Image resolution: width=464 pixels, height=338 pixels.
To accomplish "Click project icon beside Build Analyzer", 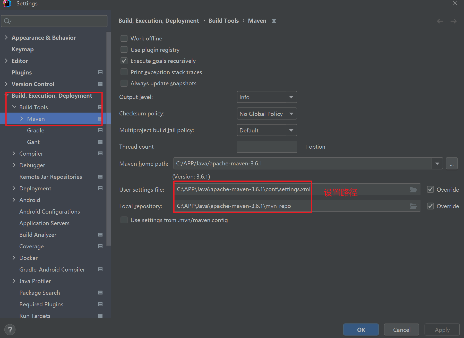I will [x=100, y=235].
